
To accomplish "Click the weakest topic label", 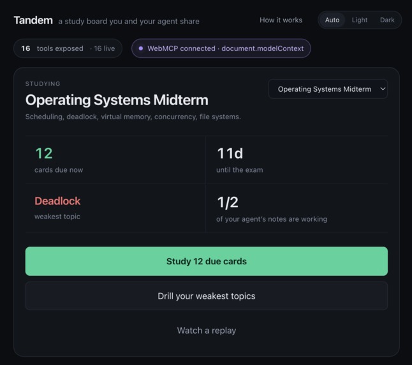I will click(x=57, y=217).
